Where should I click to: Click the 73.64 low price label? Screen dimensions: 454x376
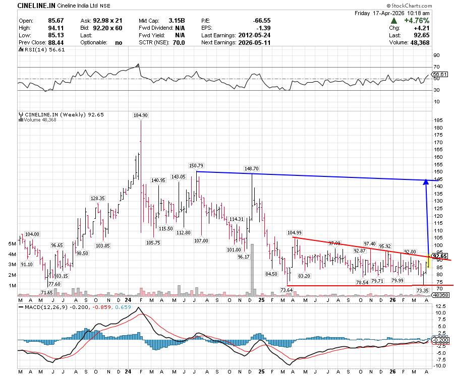[x=287, y=290]
